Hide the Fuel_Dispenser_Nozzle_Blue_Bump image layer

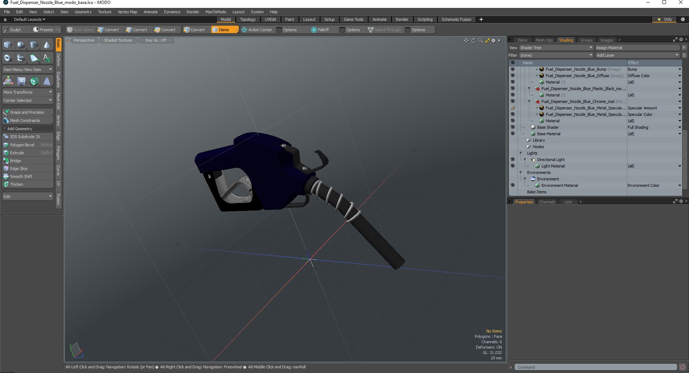point(512,69)
